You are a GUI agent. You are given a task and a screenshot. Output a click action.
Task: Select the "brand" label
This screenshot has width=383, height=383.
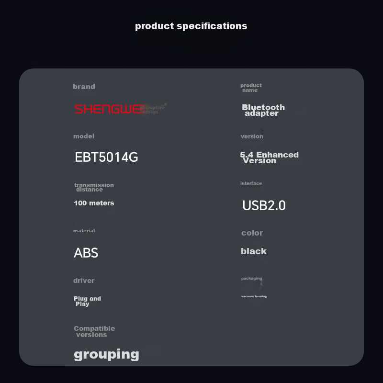pos(84,87)
